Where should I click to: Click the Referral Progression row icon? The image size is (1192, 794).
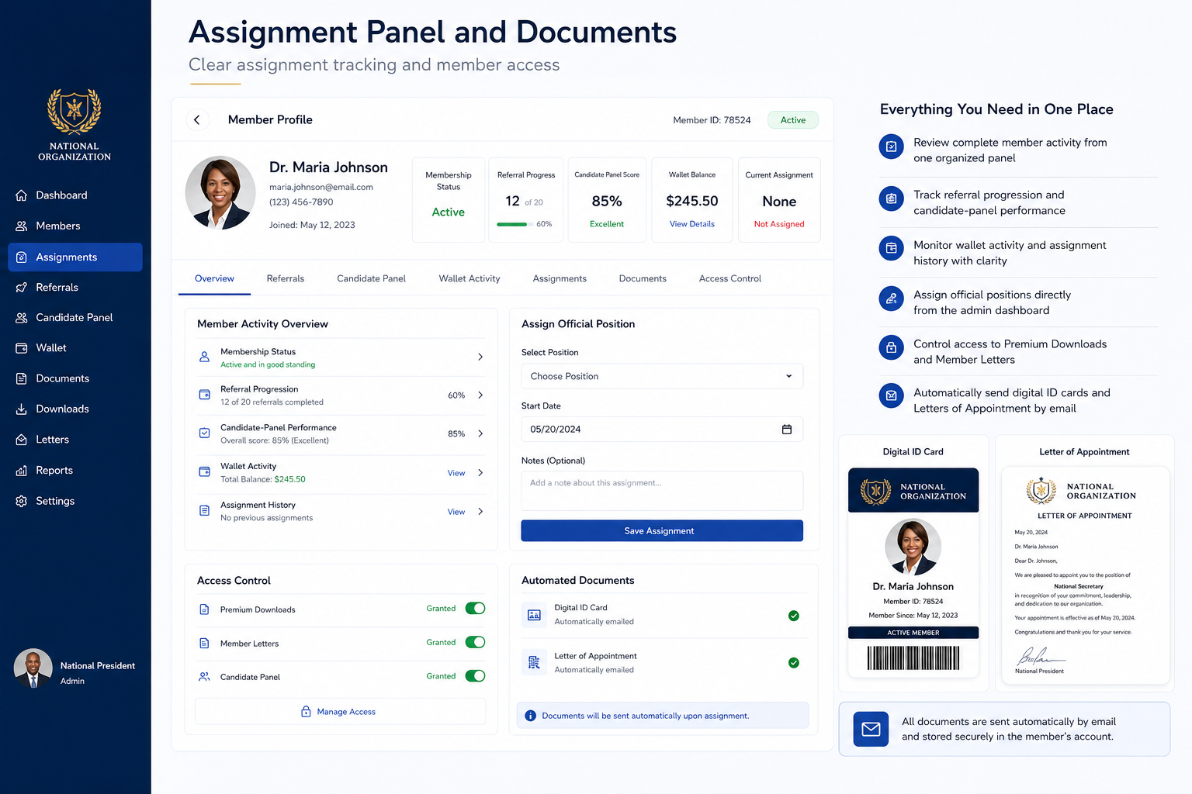[205, 395]
